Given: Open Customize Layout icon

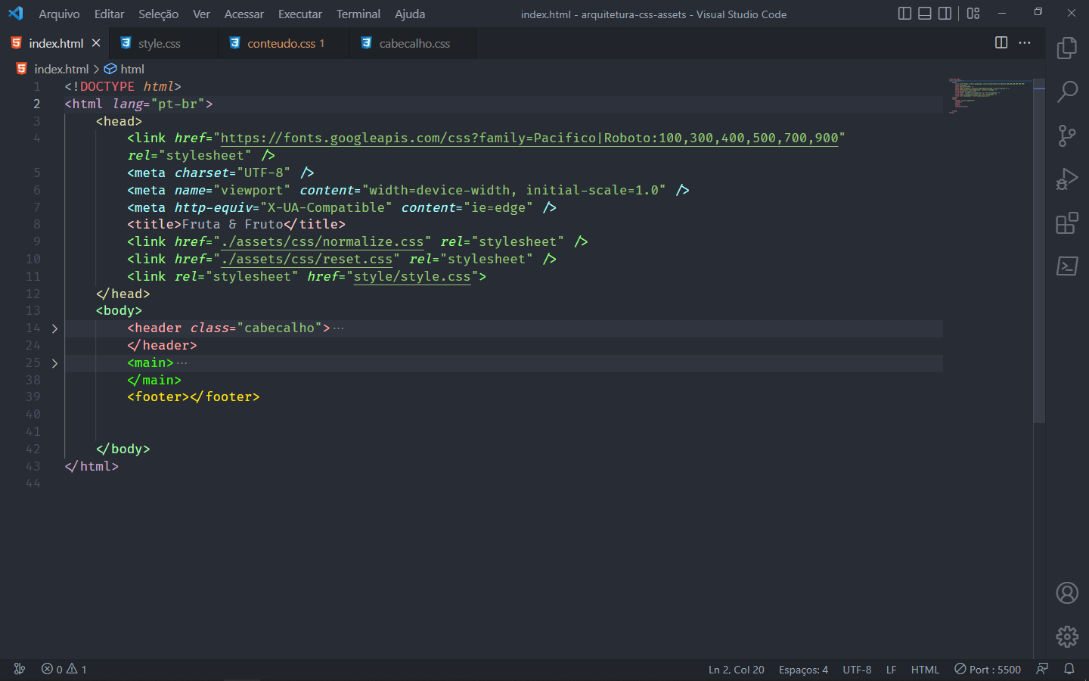Looking at the screenshot, I should 973,14.
